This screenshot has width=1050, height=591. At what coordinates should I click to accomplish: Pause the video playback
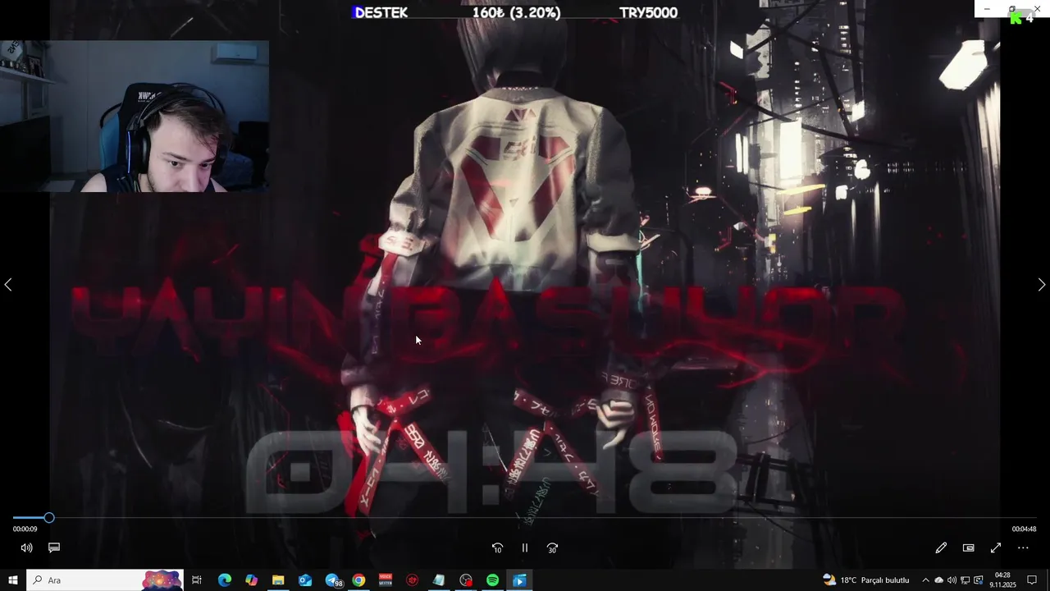pos(525,547)
